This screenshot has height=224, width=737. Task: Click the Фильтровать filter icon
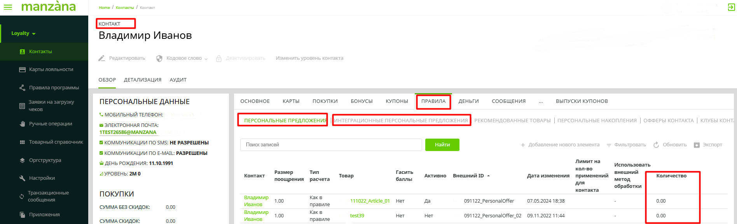coord(609,145)
